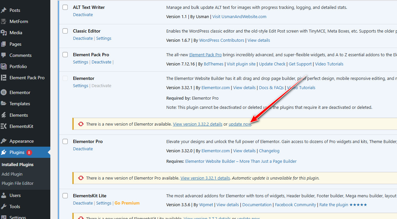Open ElementsKit Documentation link
The width and height of the screenshot is (397, 219).
tap(257, 205)
